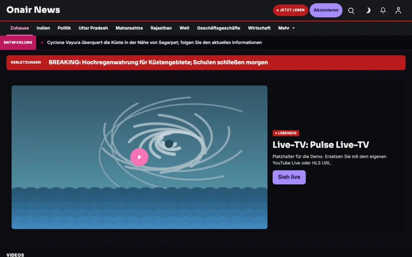Toggle dark mode moon icon
Image resolution: width=412 pixels, height=257 pixels.
(x=368, y=11)
